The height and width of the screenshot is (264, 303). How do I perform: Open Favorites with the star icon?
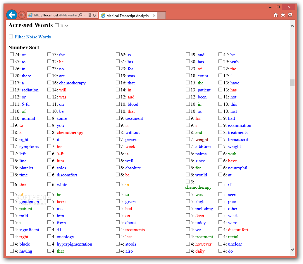tap(283, 15)
